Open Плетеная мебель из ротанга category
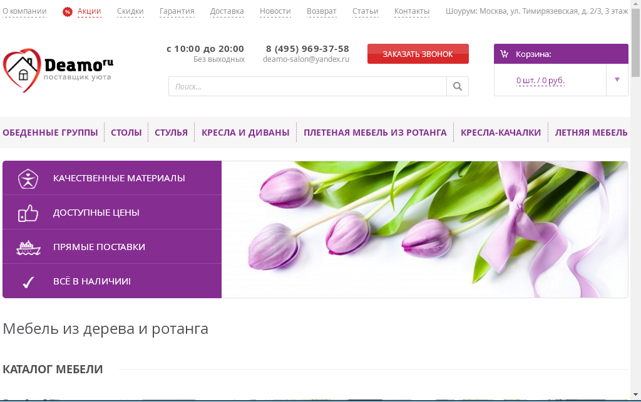Screen dimensions: 641x402 (x=375, y=133)
